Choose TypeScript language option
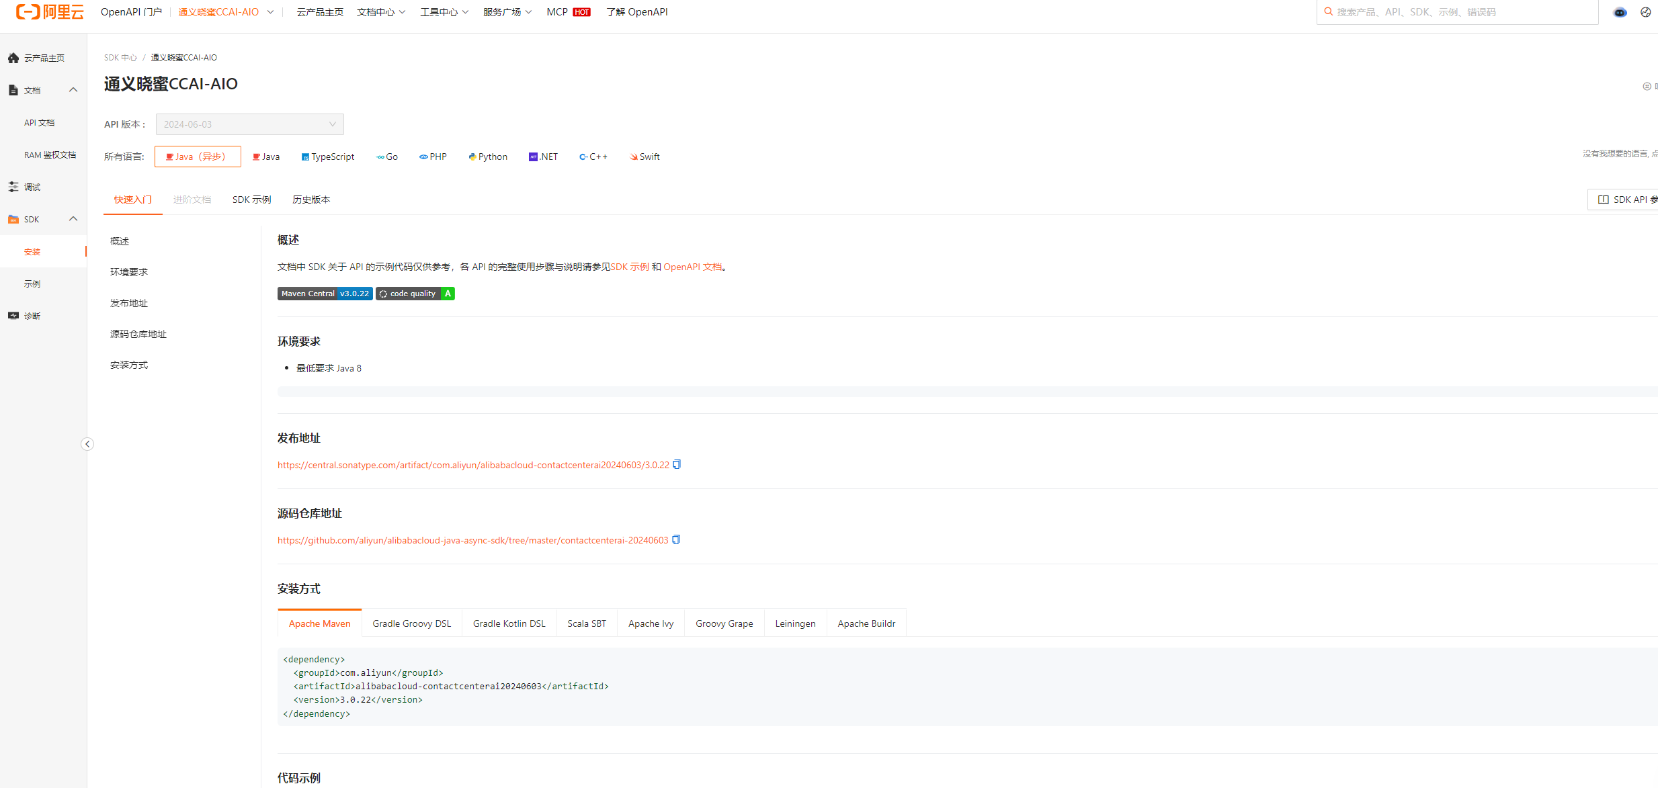Image resolution: width=1658 pixels, height=788 pixels. tap(328, 157)
